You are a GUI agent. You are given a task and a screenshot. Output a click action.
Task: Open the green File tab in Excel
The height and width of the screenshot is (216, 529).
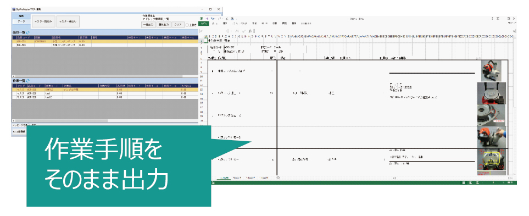coord(203,23)
